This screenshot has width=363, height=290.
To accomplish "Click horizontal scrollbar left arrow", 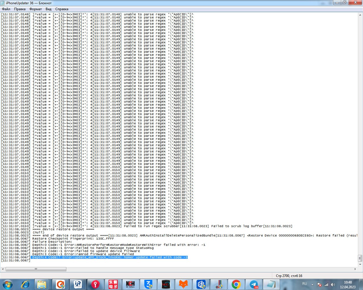I will click(x=3, y=269).
